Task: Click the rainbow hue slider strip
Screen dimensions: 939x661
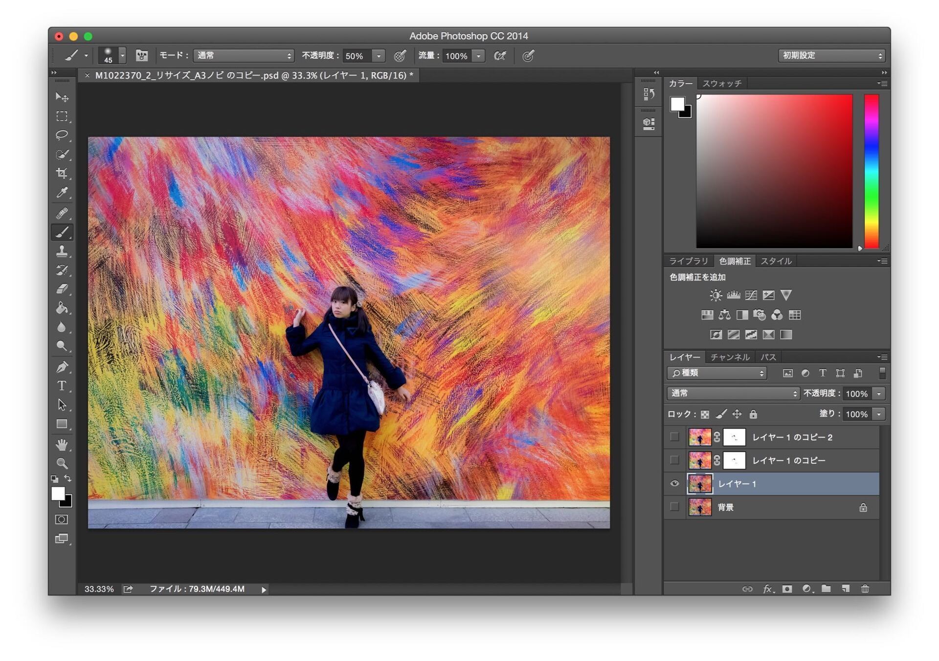Action: click(x=871, y=171)
